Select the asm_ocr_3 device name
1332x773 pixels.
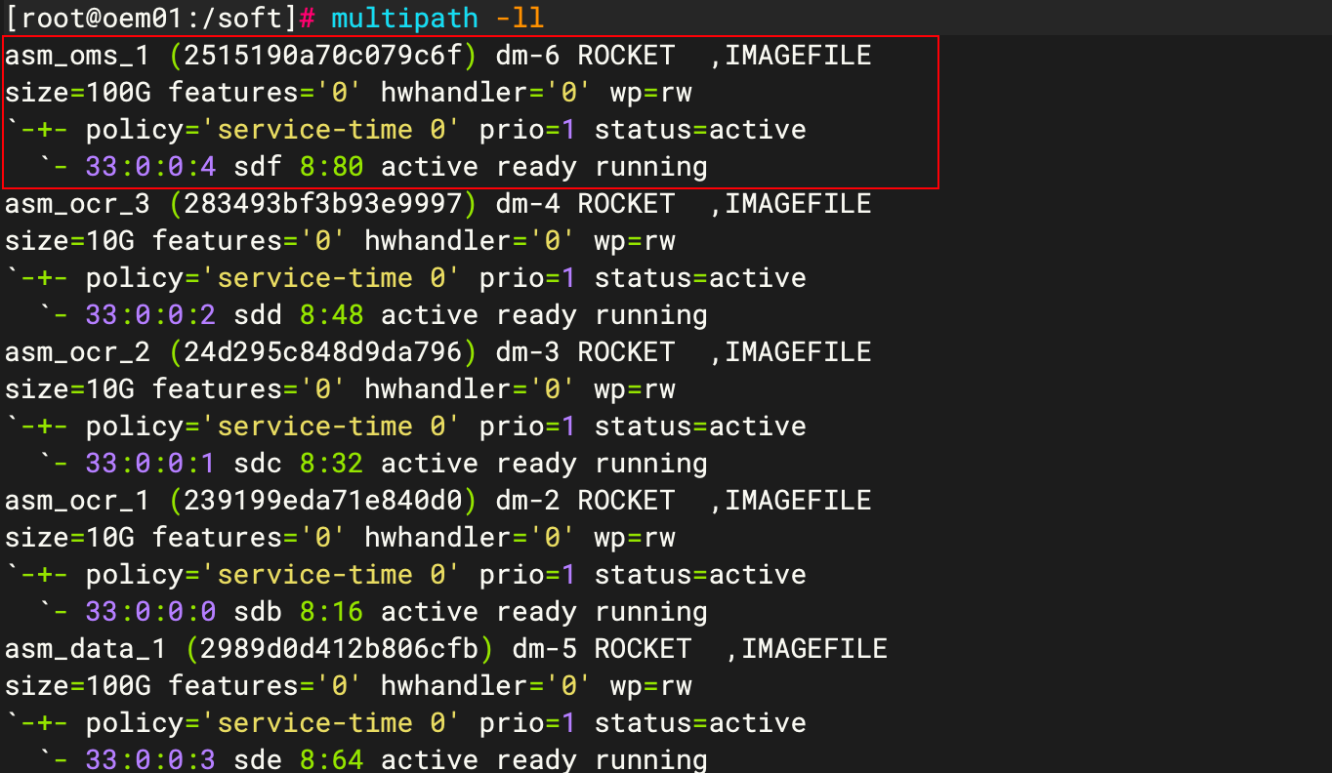coord(78,204)
